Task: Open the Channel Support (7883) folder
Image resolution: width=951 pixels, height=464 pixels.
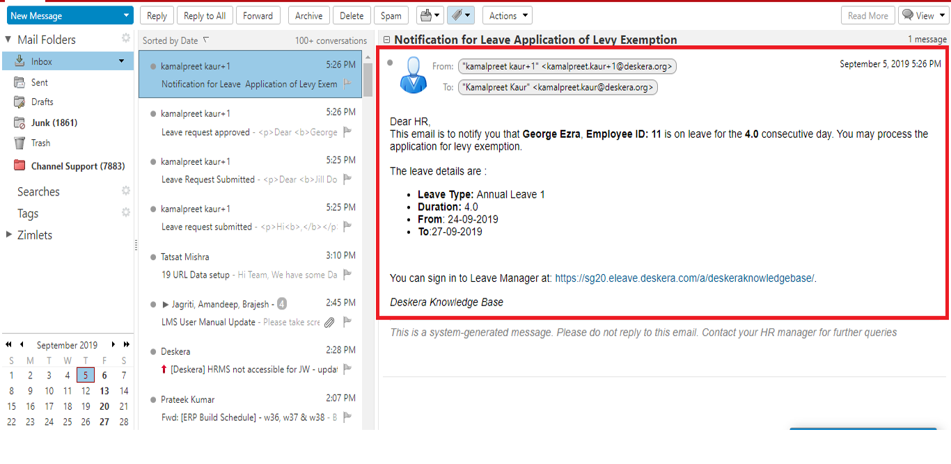Action: point(78,166)
